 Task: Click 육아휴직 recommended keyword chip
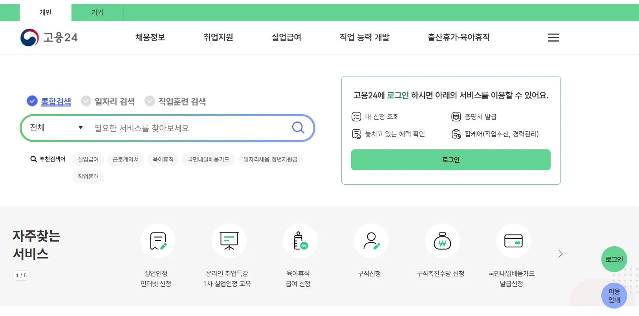click(x=163, y=159)
